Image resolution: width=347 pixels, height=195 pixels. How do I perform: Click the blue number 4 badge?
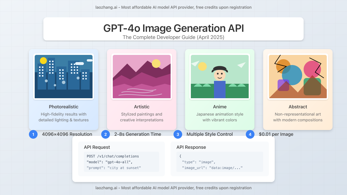point(250,134)
